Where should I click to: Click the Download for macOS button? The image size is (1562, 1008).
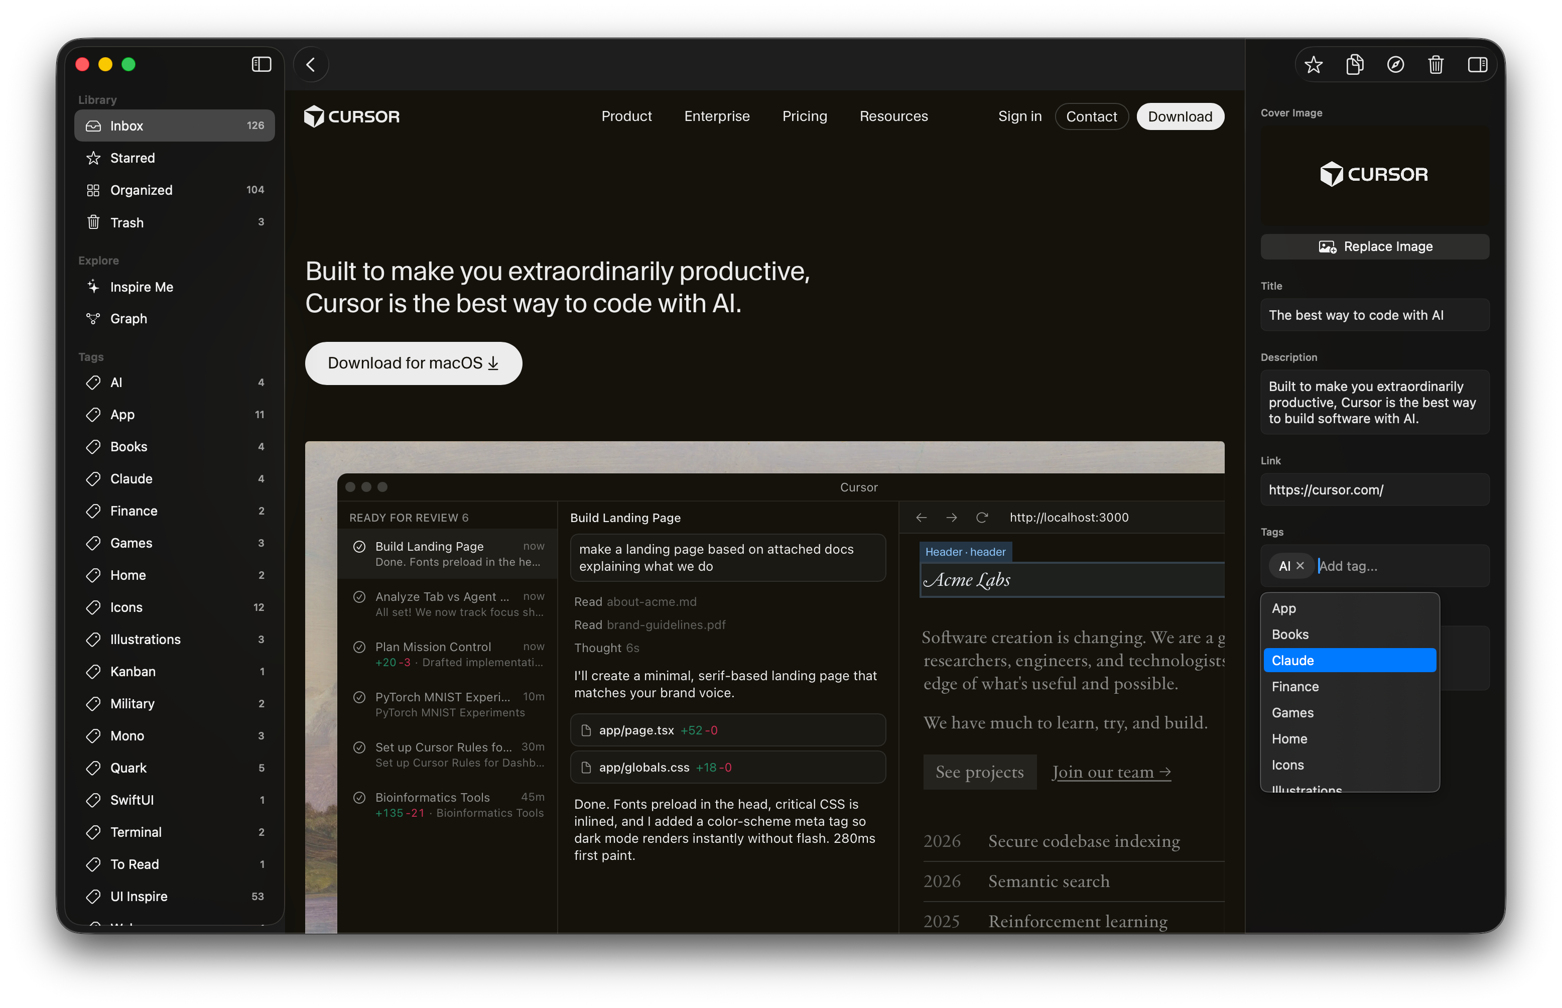pos(413,363)
